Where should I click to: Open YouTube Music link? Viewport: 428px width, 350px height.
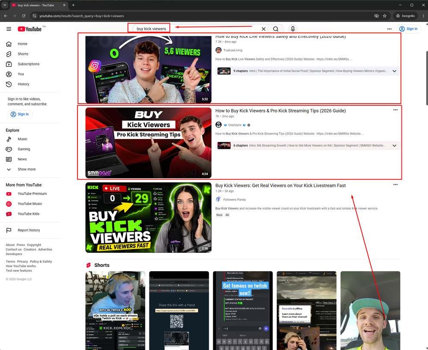point(30,204)
